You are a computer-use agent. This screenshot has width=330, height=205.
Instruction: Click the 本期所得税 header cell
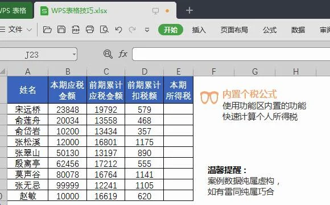(178, 90)
